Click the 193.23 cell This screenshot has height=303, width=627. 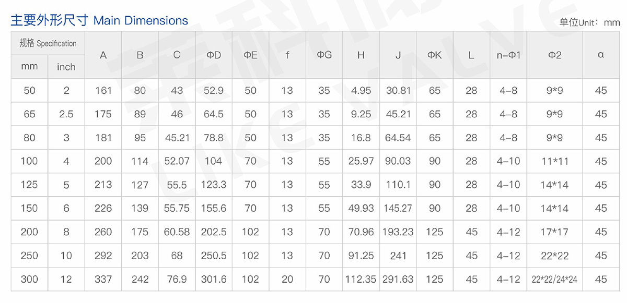(398, 232)
